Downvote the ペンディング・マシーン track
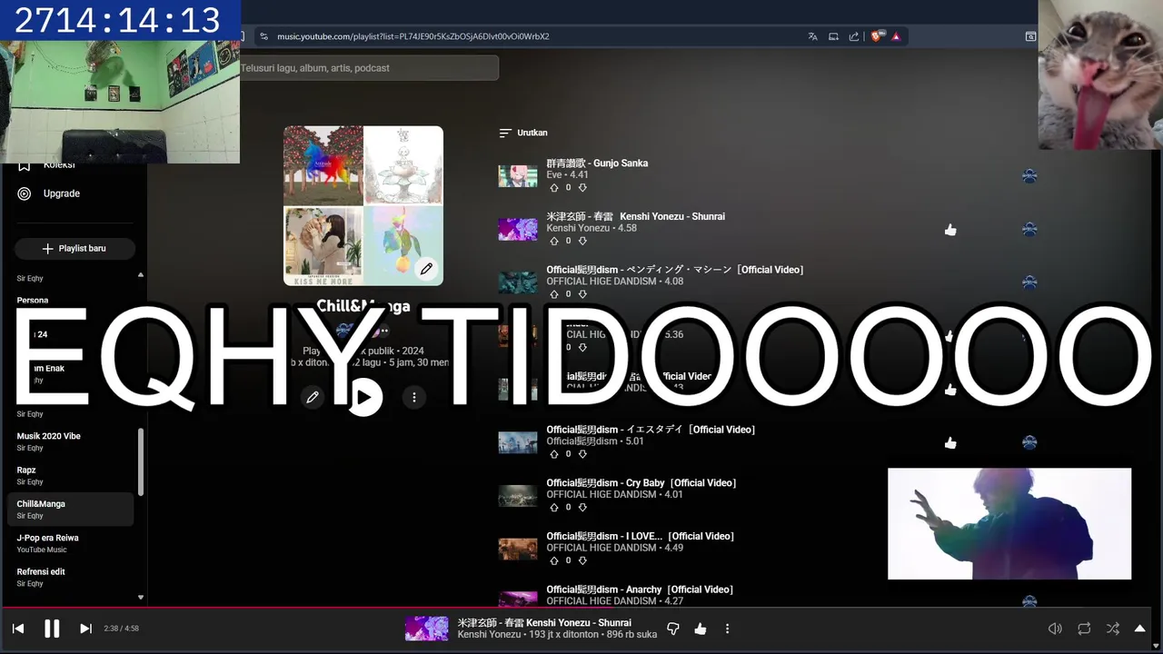Viewport: 1163px width, 654px height. 582,294
